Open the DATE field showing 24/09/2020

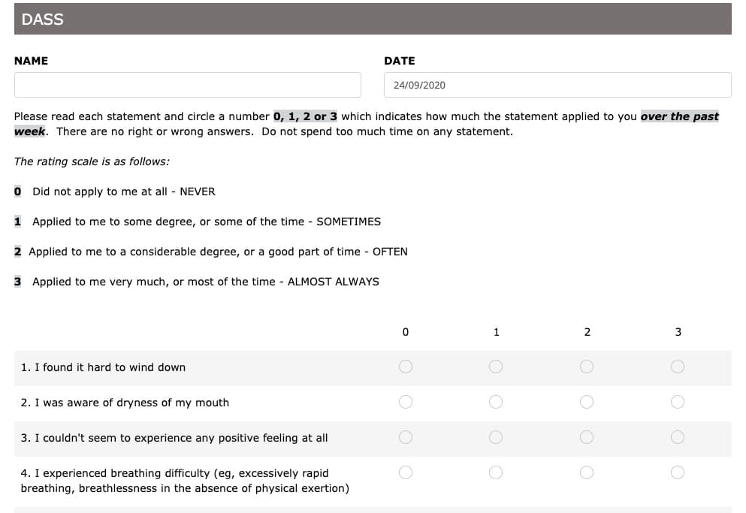click(x=557, y=85)
